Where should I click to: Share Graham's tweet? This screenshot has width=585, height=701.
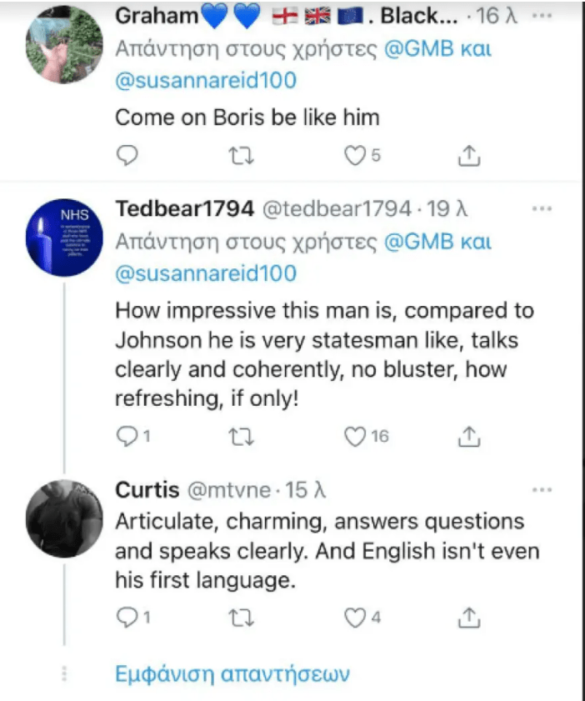point(469,155)
